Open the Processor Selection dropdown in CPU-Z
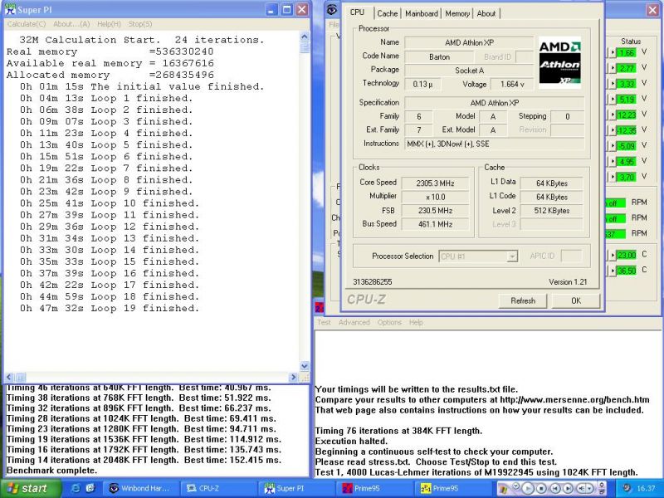This screenshot has width=664, height=498. pos(512,256)
